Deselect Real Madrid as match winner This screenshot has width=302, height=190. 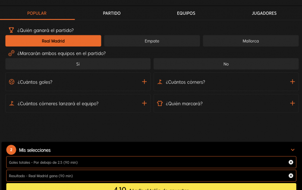(x=53, y=41)
